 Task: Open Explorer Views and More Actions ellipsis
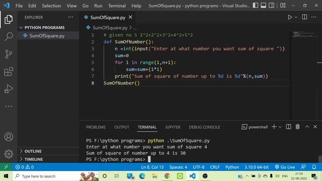click(x=70, y=17)
